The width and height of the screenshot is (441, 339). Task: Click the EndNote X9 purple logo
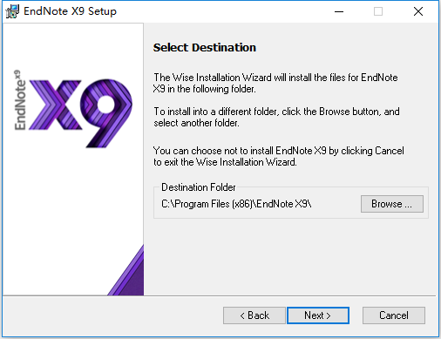click(x=73, y=109)
